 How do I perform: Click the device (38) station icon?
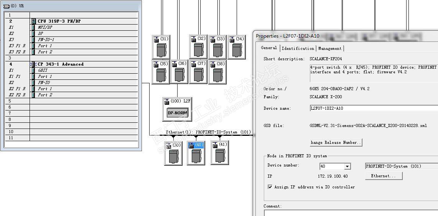coord(217,72)
